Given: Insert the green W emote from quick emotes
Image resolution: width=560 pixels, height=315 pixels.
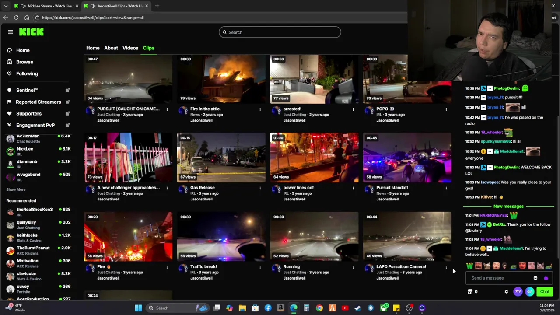Looking at the screenshot, I should coord(469,266).
